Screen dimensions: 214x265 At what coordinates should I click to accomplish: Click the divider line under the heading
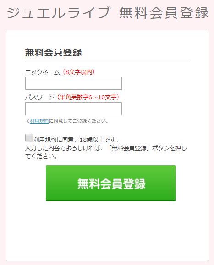pyautogui.click(x=108, y=62)
